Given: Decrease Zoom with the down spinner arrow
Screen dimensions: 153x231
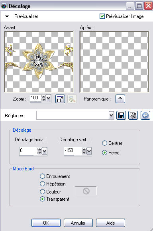Looking at the screenshot, I should click(44, 99).
